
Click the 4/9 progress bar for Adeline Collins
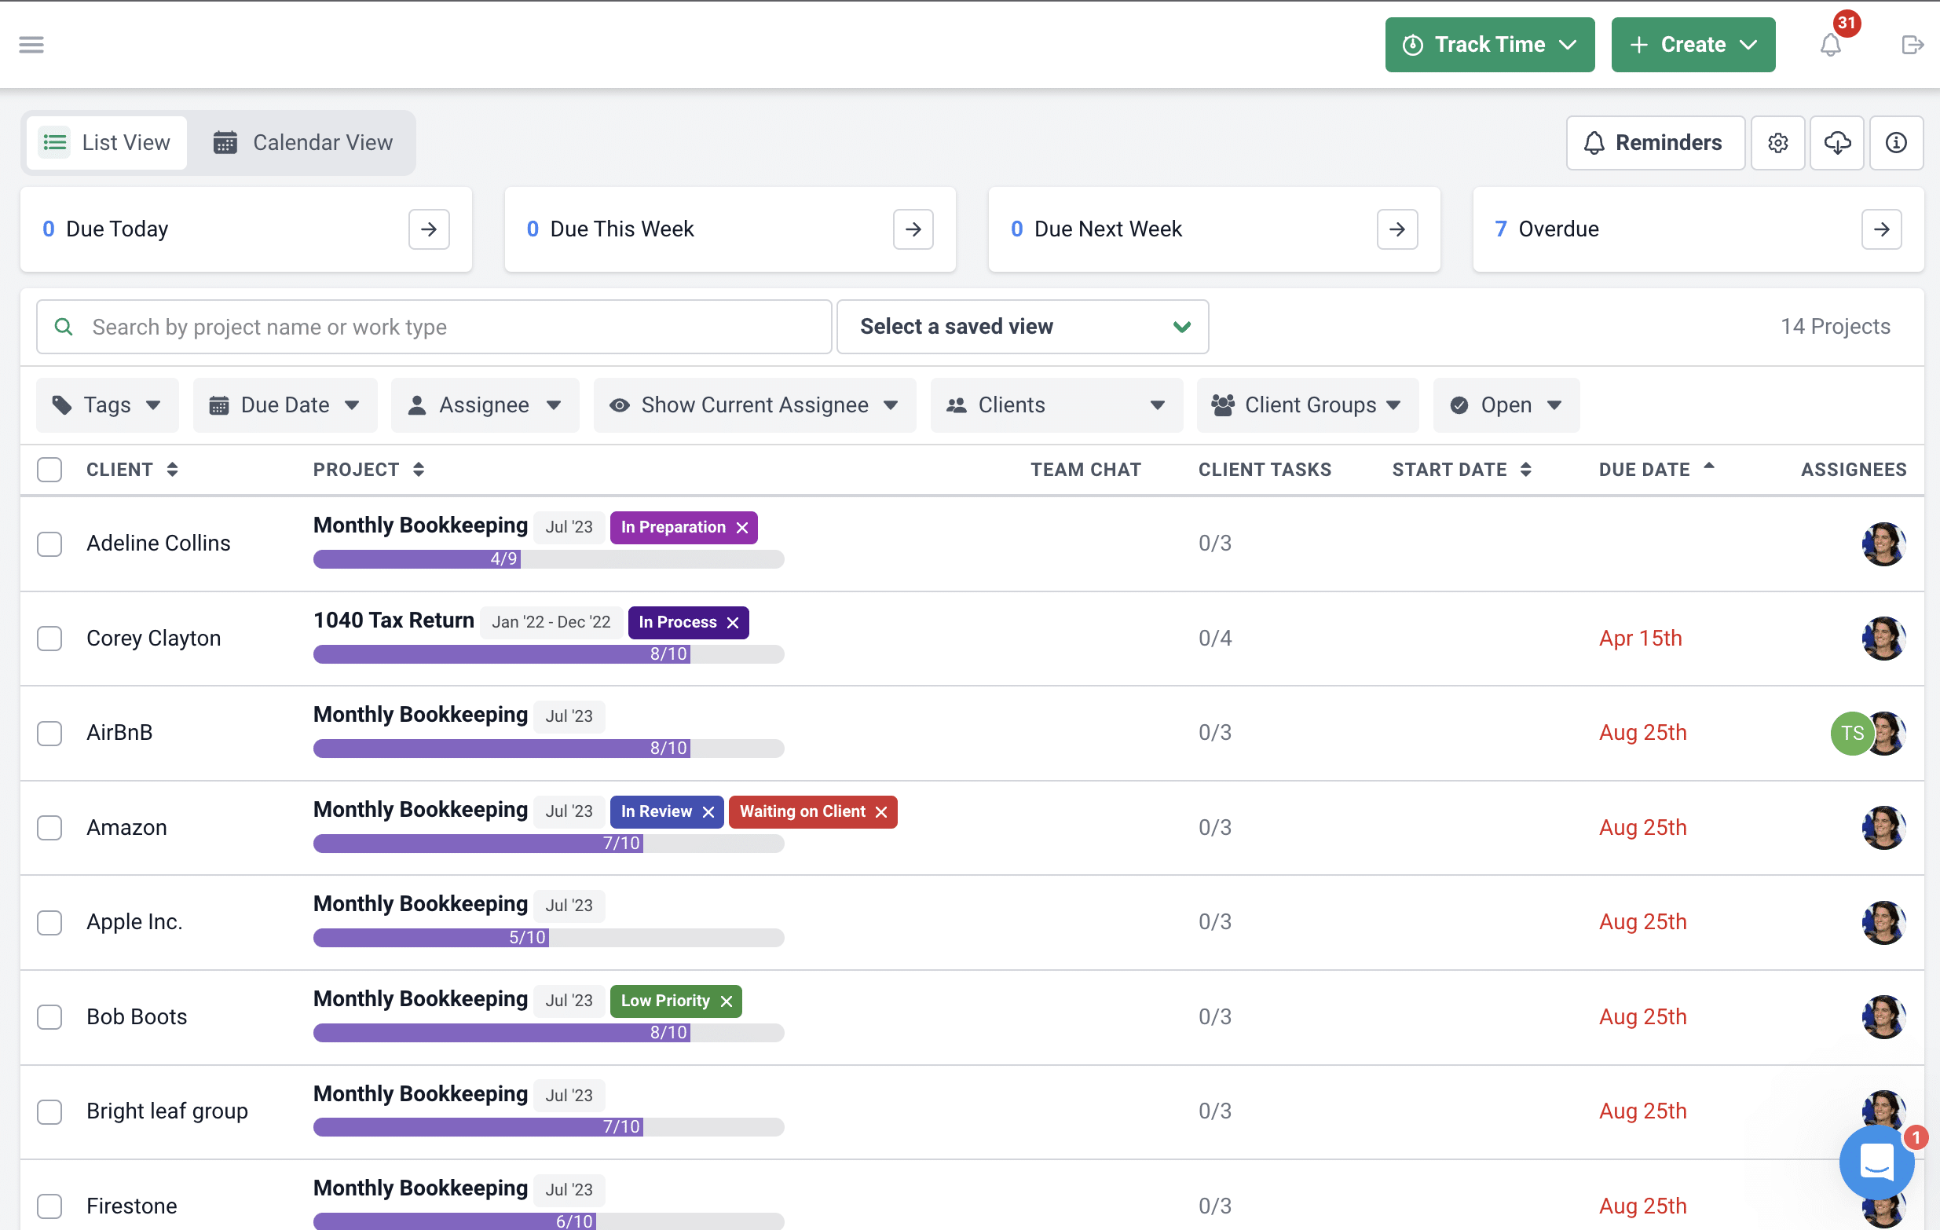pos(548,559)
